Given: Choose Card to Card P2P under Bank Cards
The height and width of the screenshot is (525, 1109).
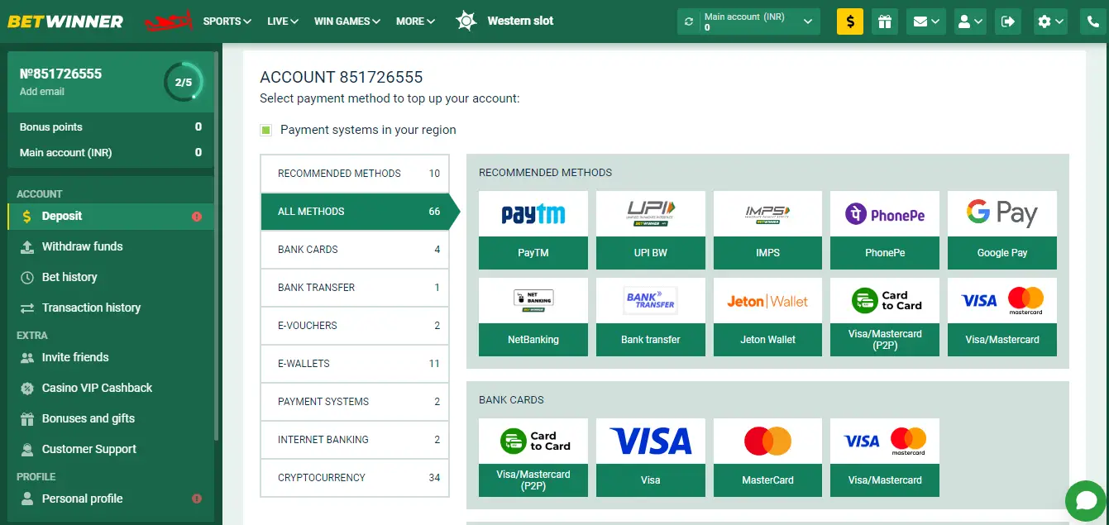Looking at the screenshot, I should tap(533, 457).
